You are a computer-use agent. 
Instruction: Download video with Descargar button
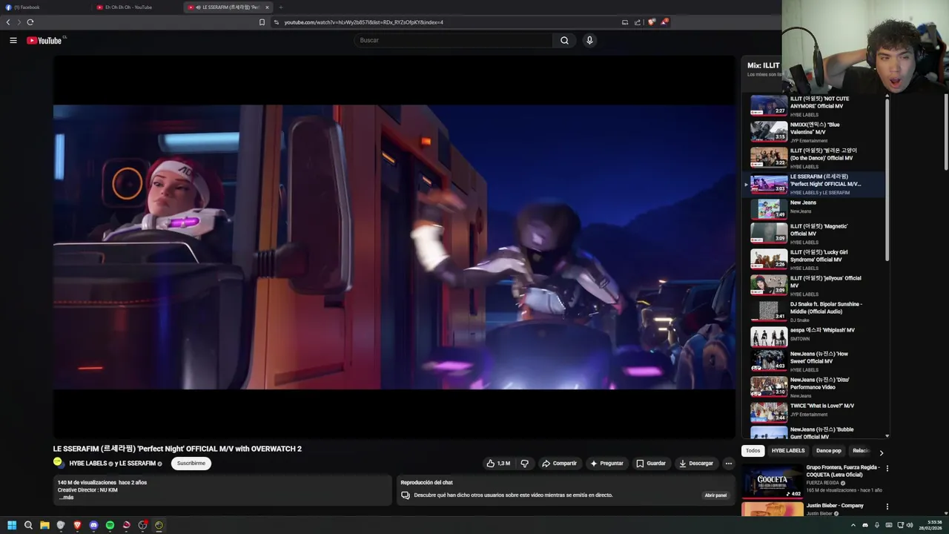pyautogui.click(x=696, y=464)
